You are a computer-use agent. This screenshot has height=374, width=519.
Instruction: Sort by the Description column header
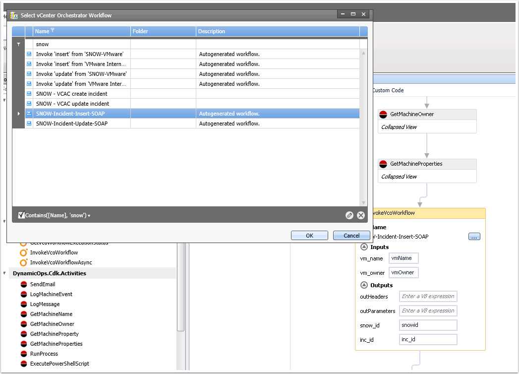pos(278,31)
